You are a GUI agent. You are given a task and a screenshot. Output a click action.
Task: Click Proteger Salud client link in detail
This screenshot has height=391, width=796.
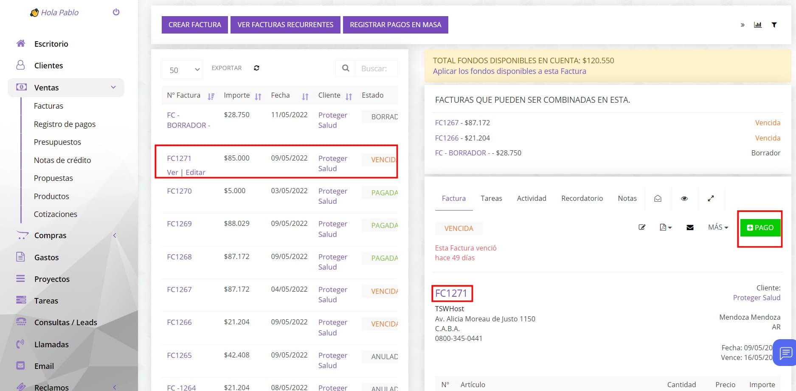pyautogui.click(x=757, y=298)
